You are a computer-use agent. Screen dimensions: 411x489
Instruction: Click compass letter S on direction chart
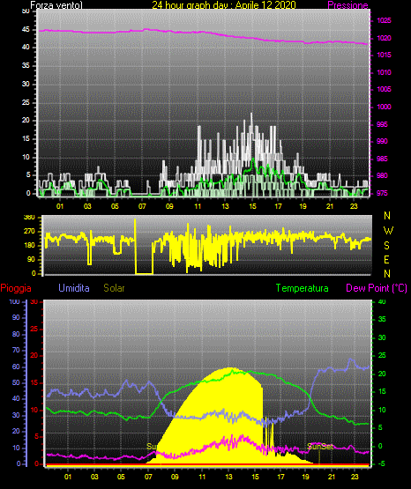point(386,246)
